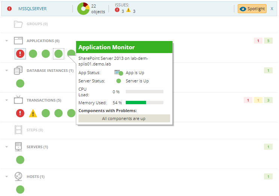
Task: Filter applications by red badge 1
Action: [258, 41]
